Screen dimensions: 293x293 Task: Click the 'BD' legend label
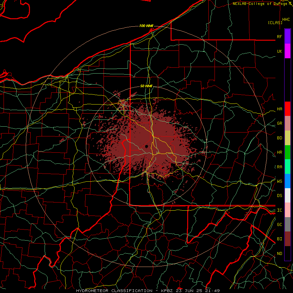279,138
